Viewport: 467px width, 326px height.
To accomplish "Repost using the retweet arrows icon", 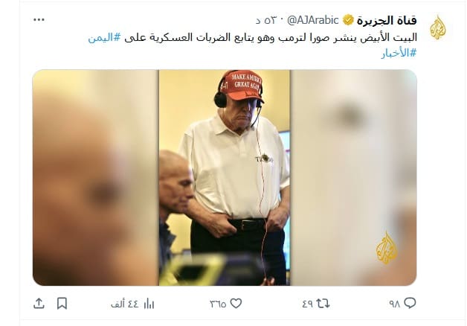I will pyautogui.click(x=323, y=304).
